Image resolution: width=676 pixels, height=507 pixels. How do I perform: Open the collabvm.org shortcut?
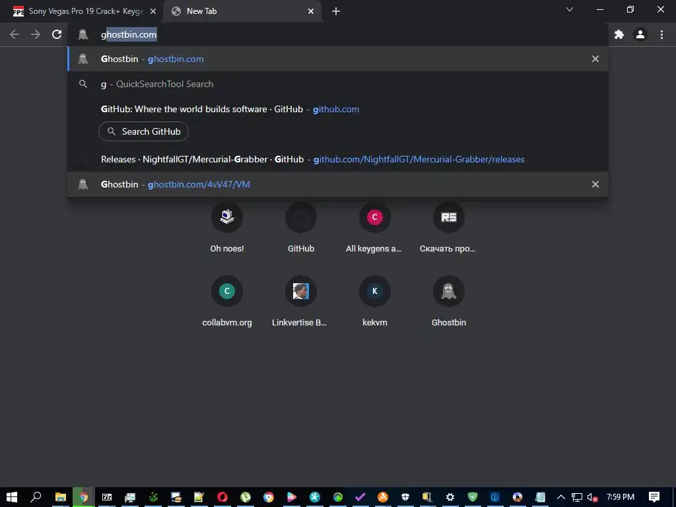(x=227, y=300)
